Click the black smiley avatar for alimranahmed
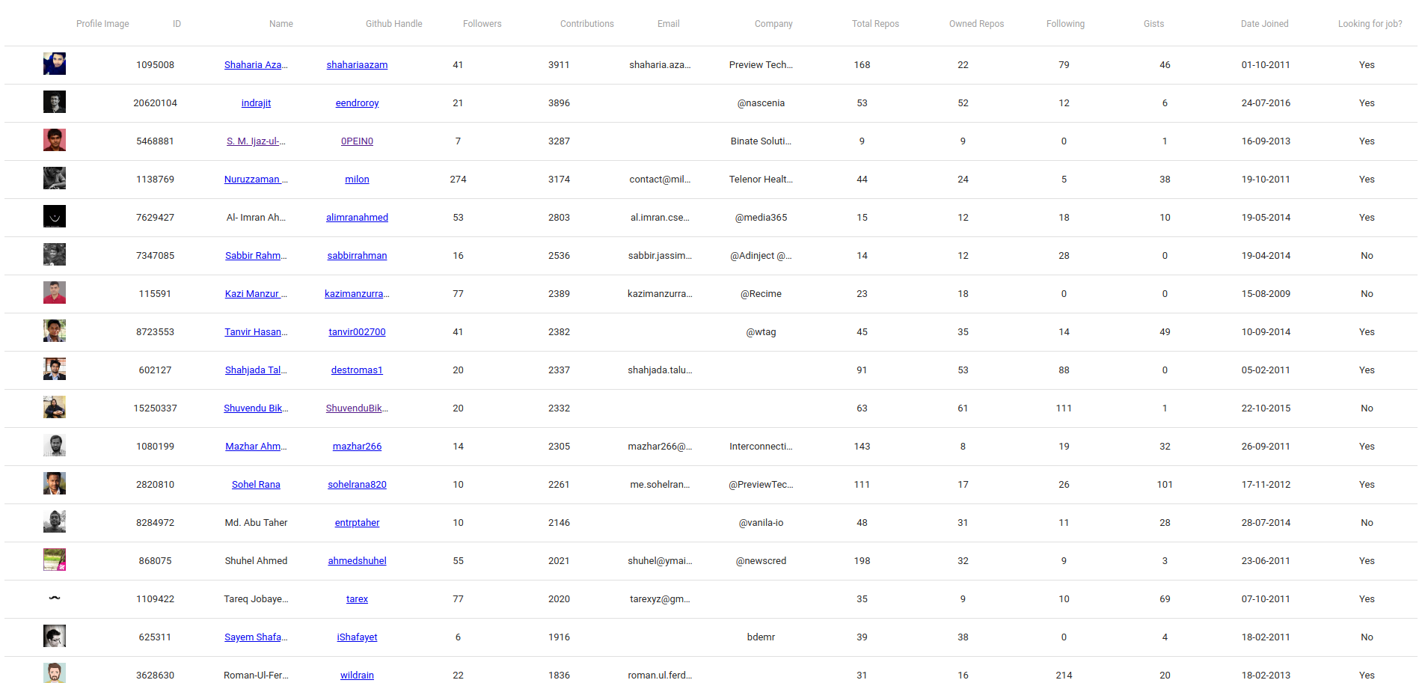Image resolution: width=1422 pixels, height=683 pixels. [55, 217]
